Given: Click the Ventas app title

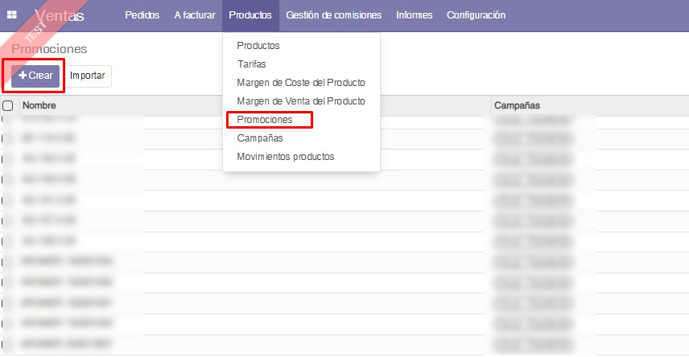Looking at the screenshot, I should (x=60, y=15).
